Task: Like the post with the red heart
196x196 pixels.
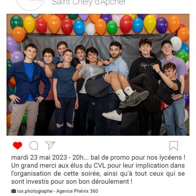Action: [18, 146]
